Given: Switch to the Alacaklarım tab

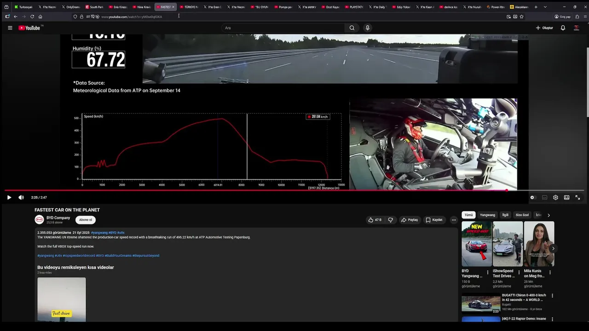Looking at the screenshot, I should coord(519,7).
